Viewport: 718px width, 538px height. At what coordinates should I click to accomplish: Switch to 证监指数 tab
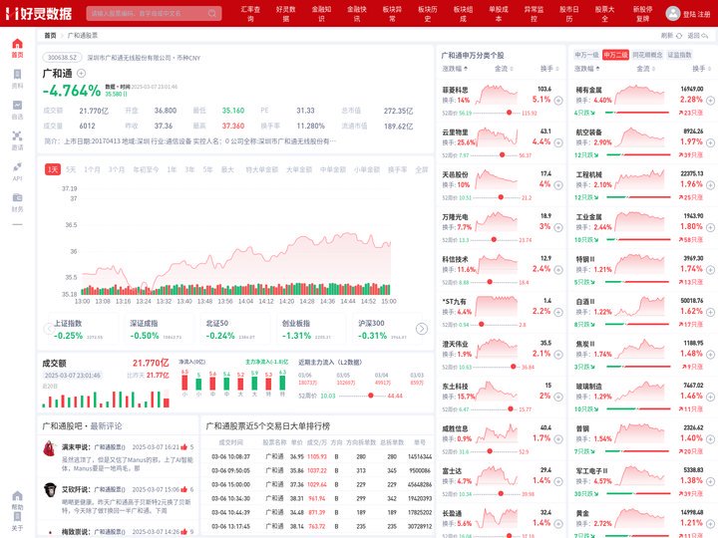pyautogui.click(x=679, y=55)
